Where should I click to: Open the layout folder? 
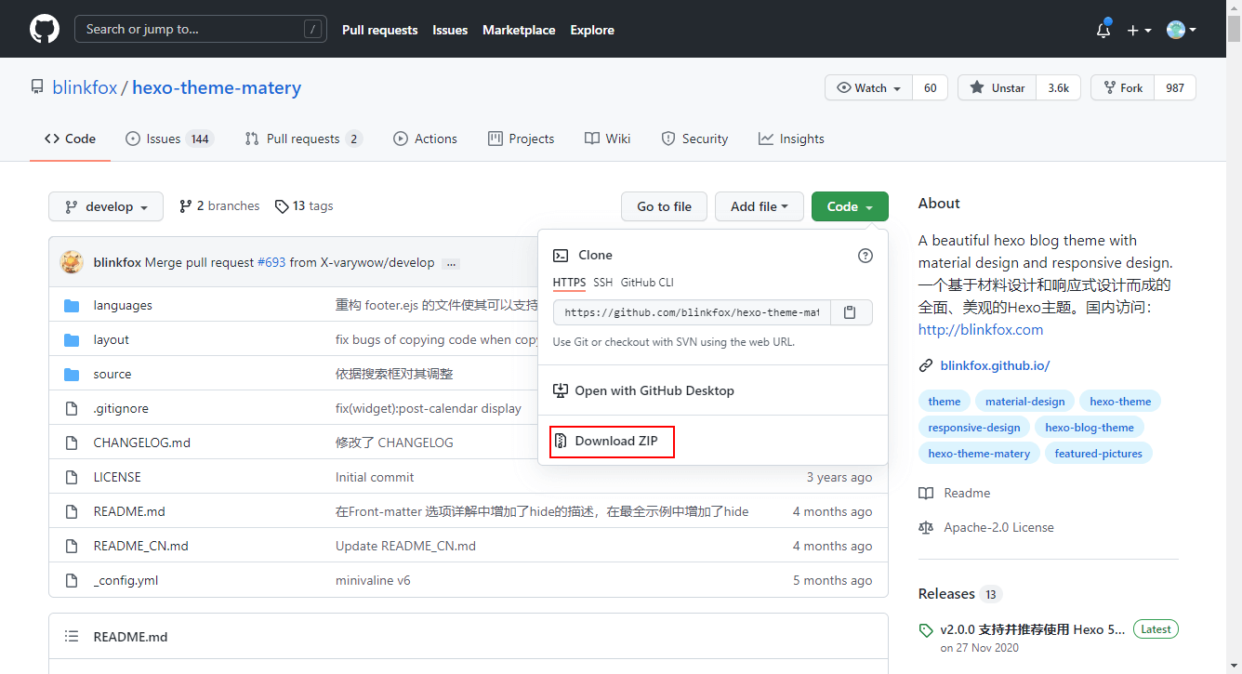pyautogui.click(x=112, y=339)
